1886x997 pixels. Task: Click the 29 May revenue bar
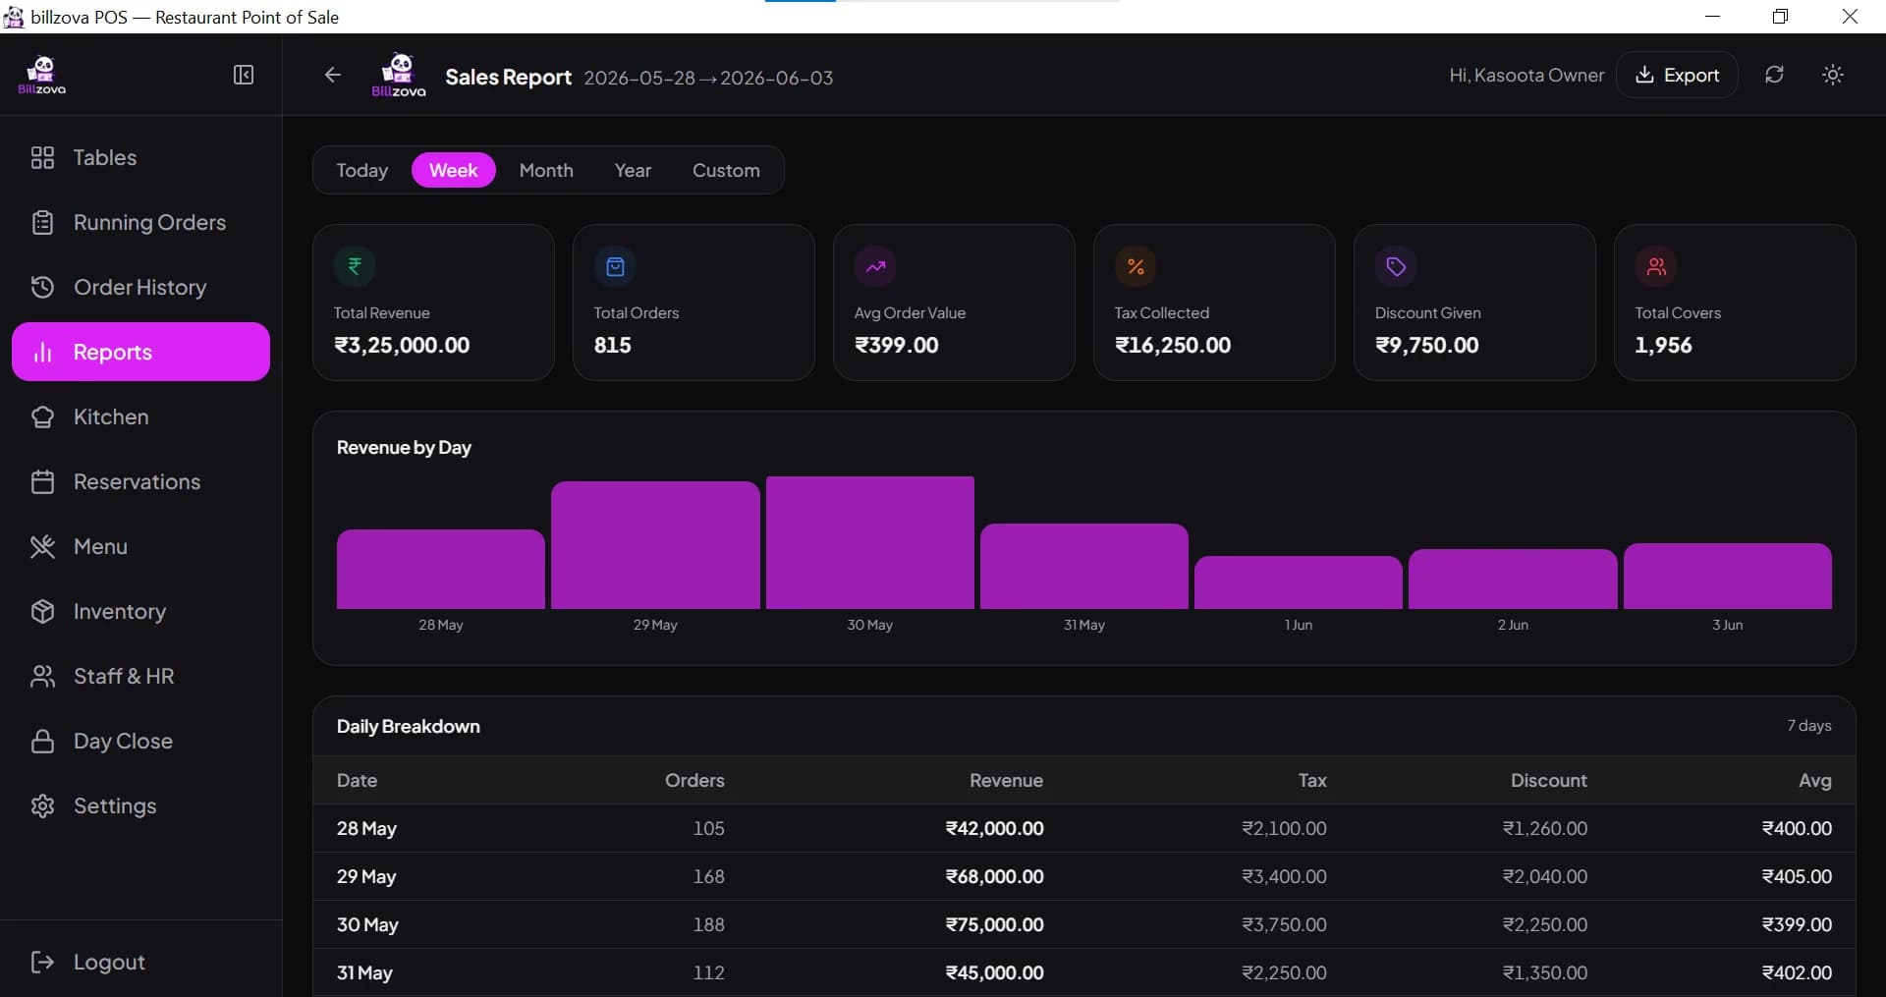pyautogui.click(x=655, y=545)
